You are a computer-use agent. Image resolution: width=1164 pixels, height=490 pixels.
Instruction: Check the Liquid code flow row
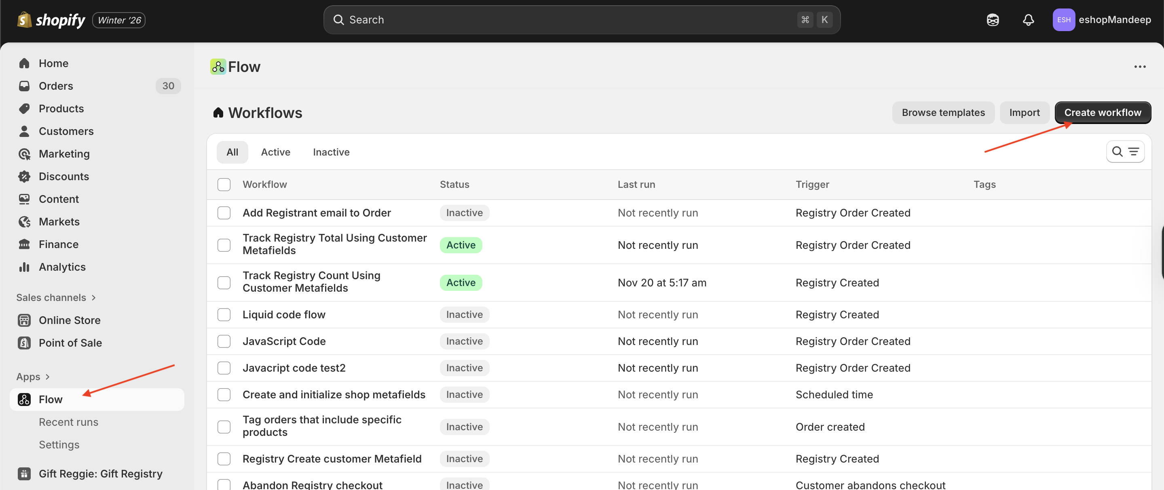tap(224, 314)
